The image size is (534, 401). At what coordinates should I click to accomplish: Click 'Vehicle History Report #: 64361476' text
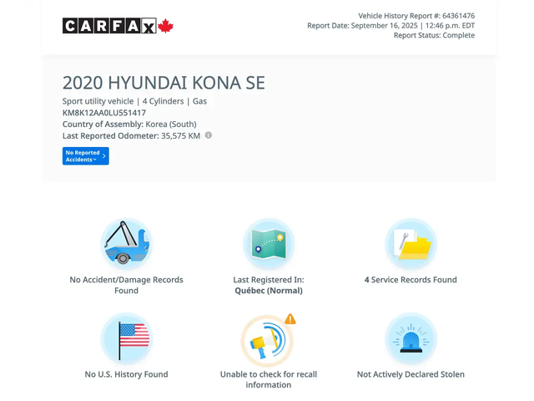click(x=416, y=16)
